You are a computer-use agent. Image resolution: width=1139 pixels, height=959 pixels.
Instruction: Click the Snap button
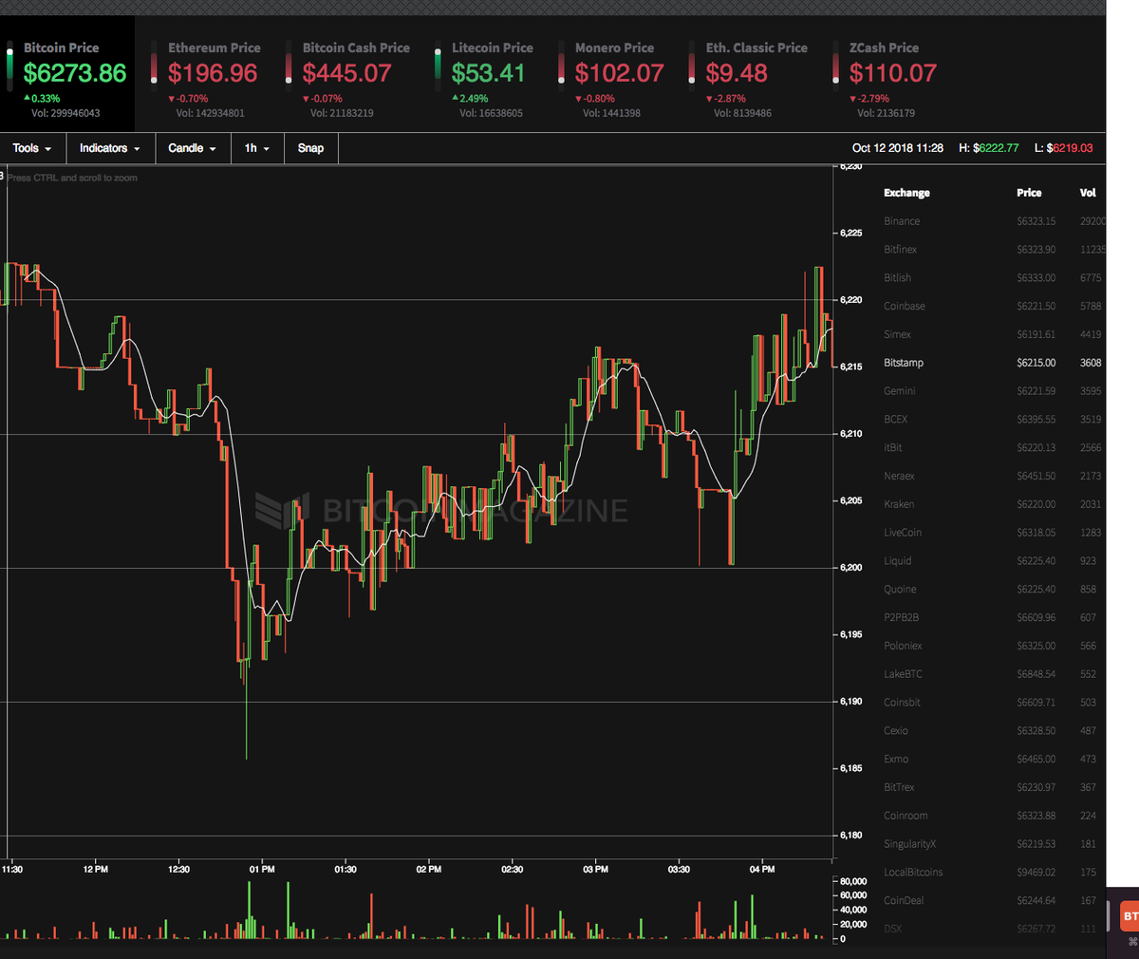click(x=310, y=148)
